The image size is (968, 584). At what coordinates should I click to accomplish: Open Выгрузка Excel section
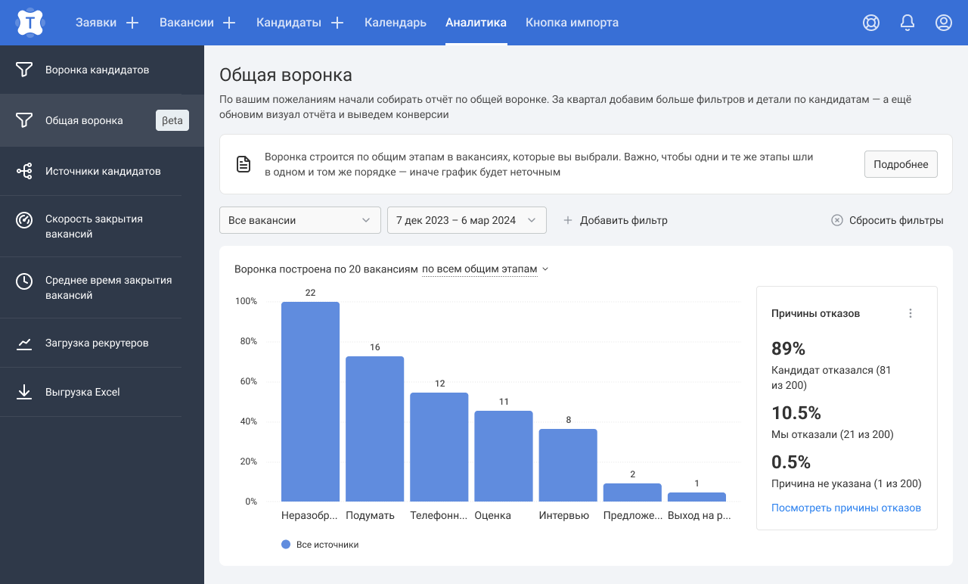point(102,392)
